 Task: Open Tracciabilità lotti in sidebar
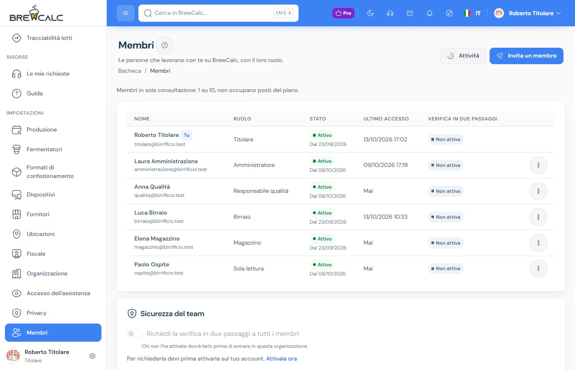click(53, 38)
